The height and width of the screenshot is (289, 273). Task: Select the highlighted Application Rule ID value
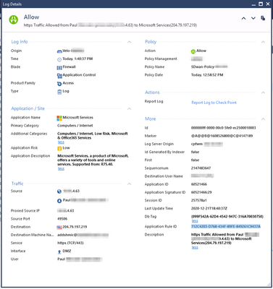[x=226, y=226]
